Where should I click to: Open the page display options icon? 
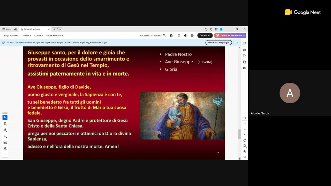245,146
